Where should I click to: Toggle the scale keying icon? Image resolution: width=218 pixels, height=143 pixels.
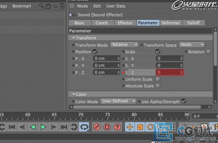(x=140, y=127)
